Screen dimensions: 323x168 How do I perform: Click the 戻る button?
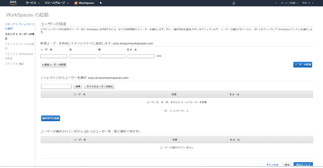coord(287,164)
